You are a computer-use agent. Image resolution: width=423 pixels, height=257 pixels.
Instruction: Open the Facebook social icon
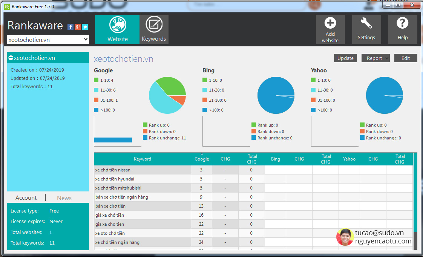coord(70,27)
